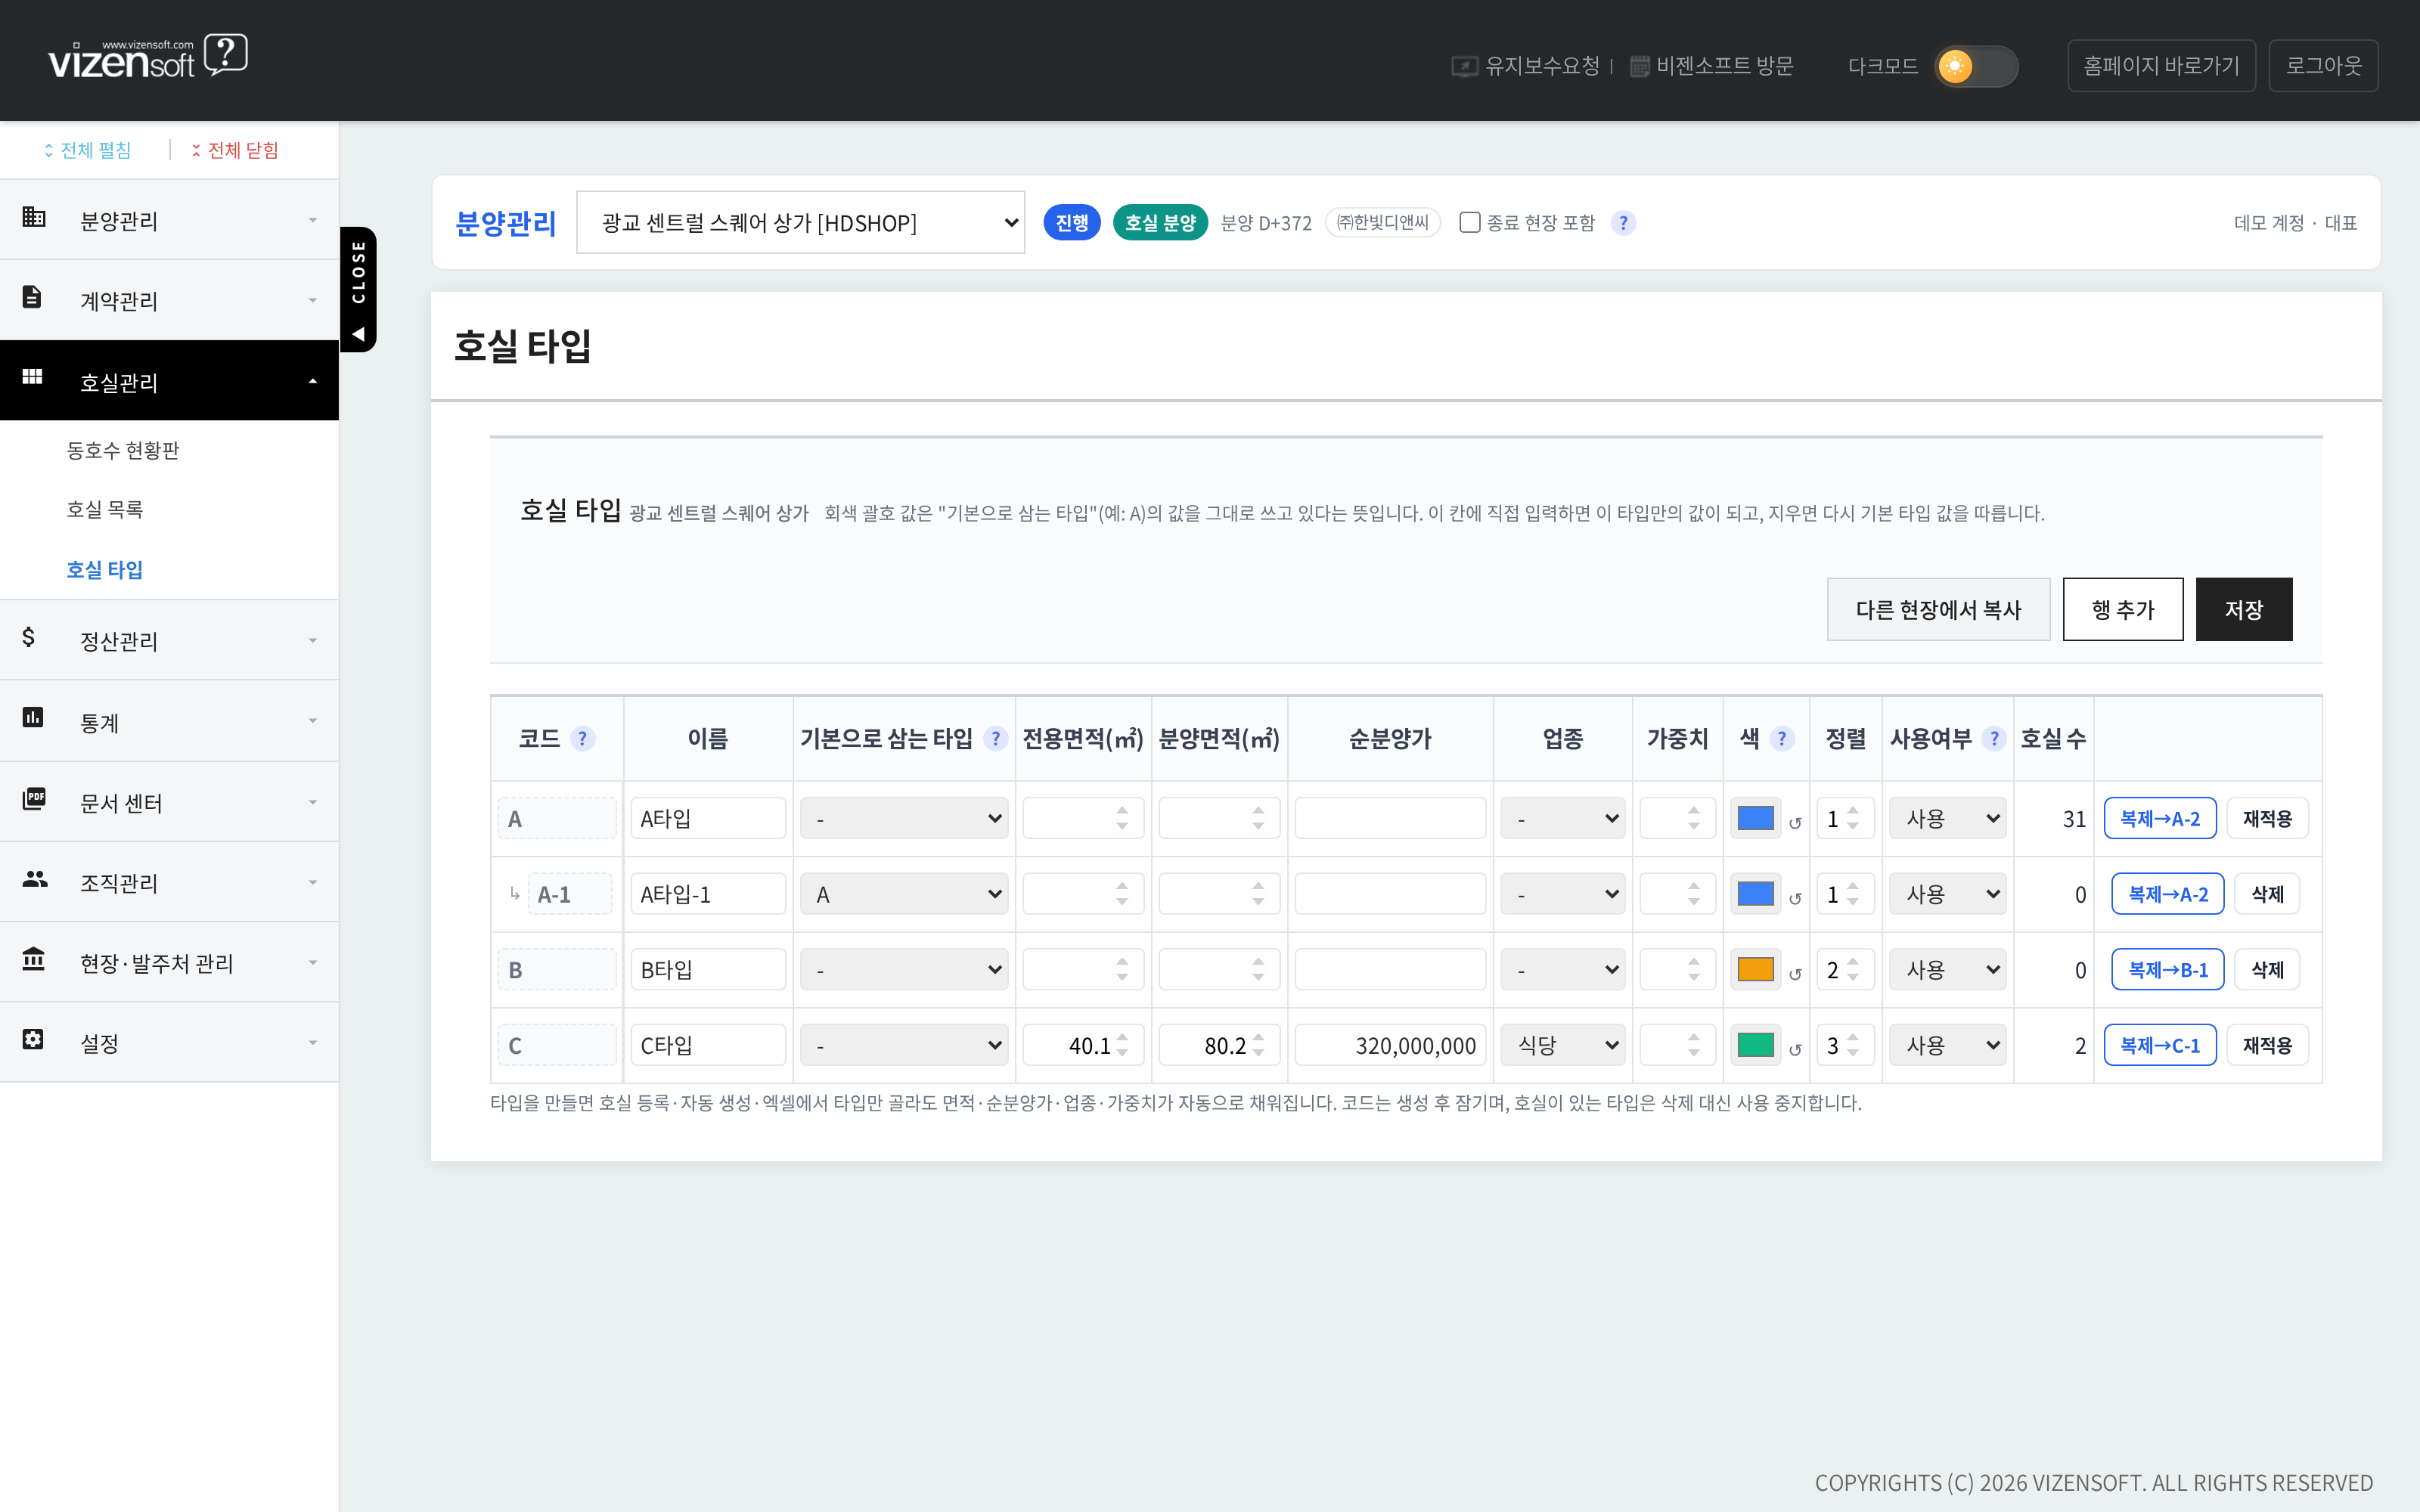Click 전체 펼침 to expand all menus
Image resolution: width=2420 pixels, height=1512 pixels.
[87, 150]
